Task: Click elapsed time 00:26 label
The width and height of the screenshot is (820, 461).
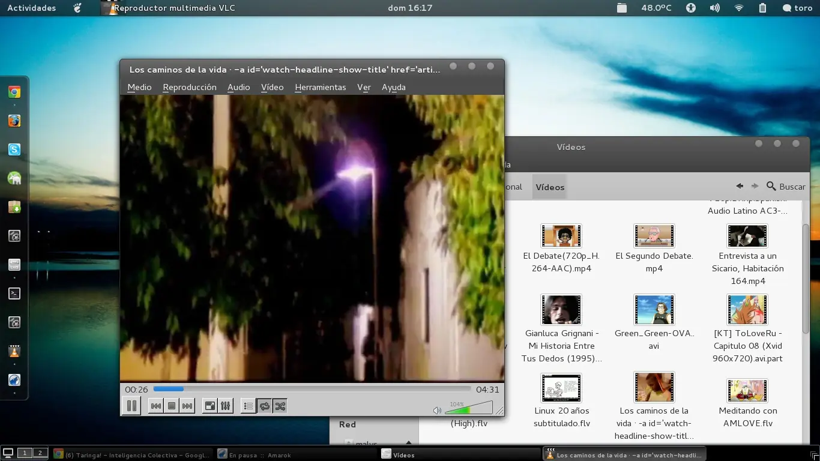Action: 136,390
